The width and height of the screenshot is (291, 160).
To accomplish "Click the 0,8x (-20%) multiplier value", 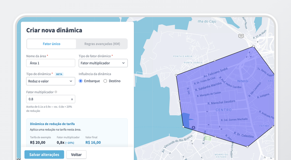I will click(x=65, y=142).
